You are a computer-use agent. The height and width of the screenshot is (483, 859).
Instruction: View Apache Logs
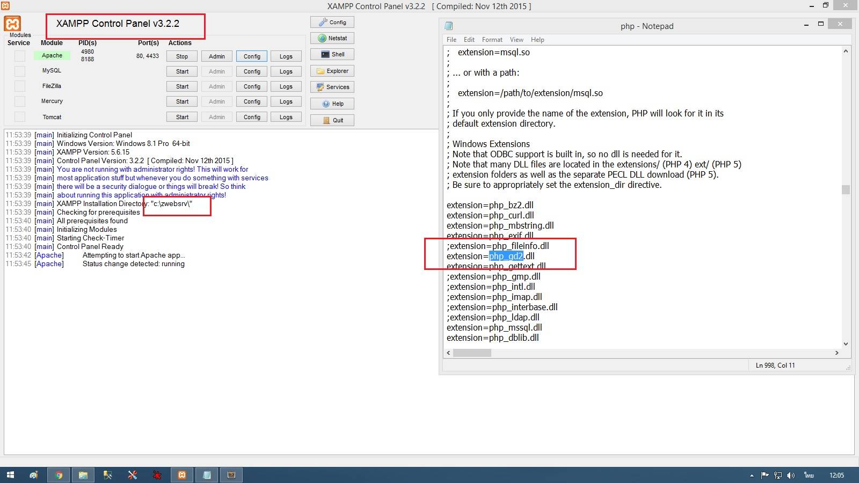(x=286, y=56)
